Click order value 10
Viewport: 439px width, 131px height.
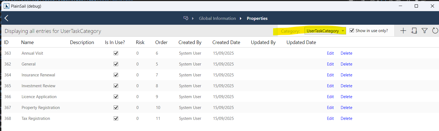coord(158,108)
